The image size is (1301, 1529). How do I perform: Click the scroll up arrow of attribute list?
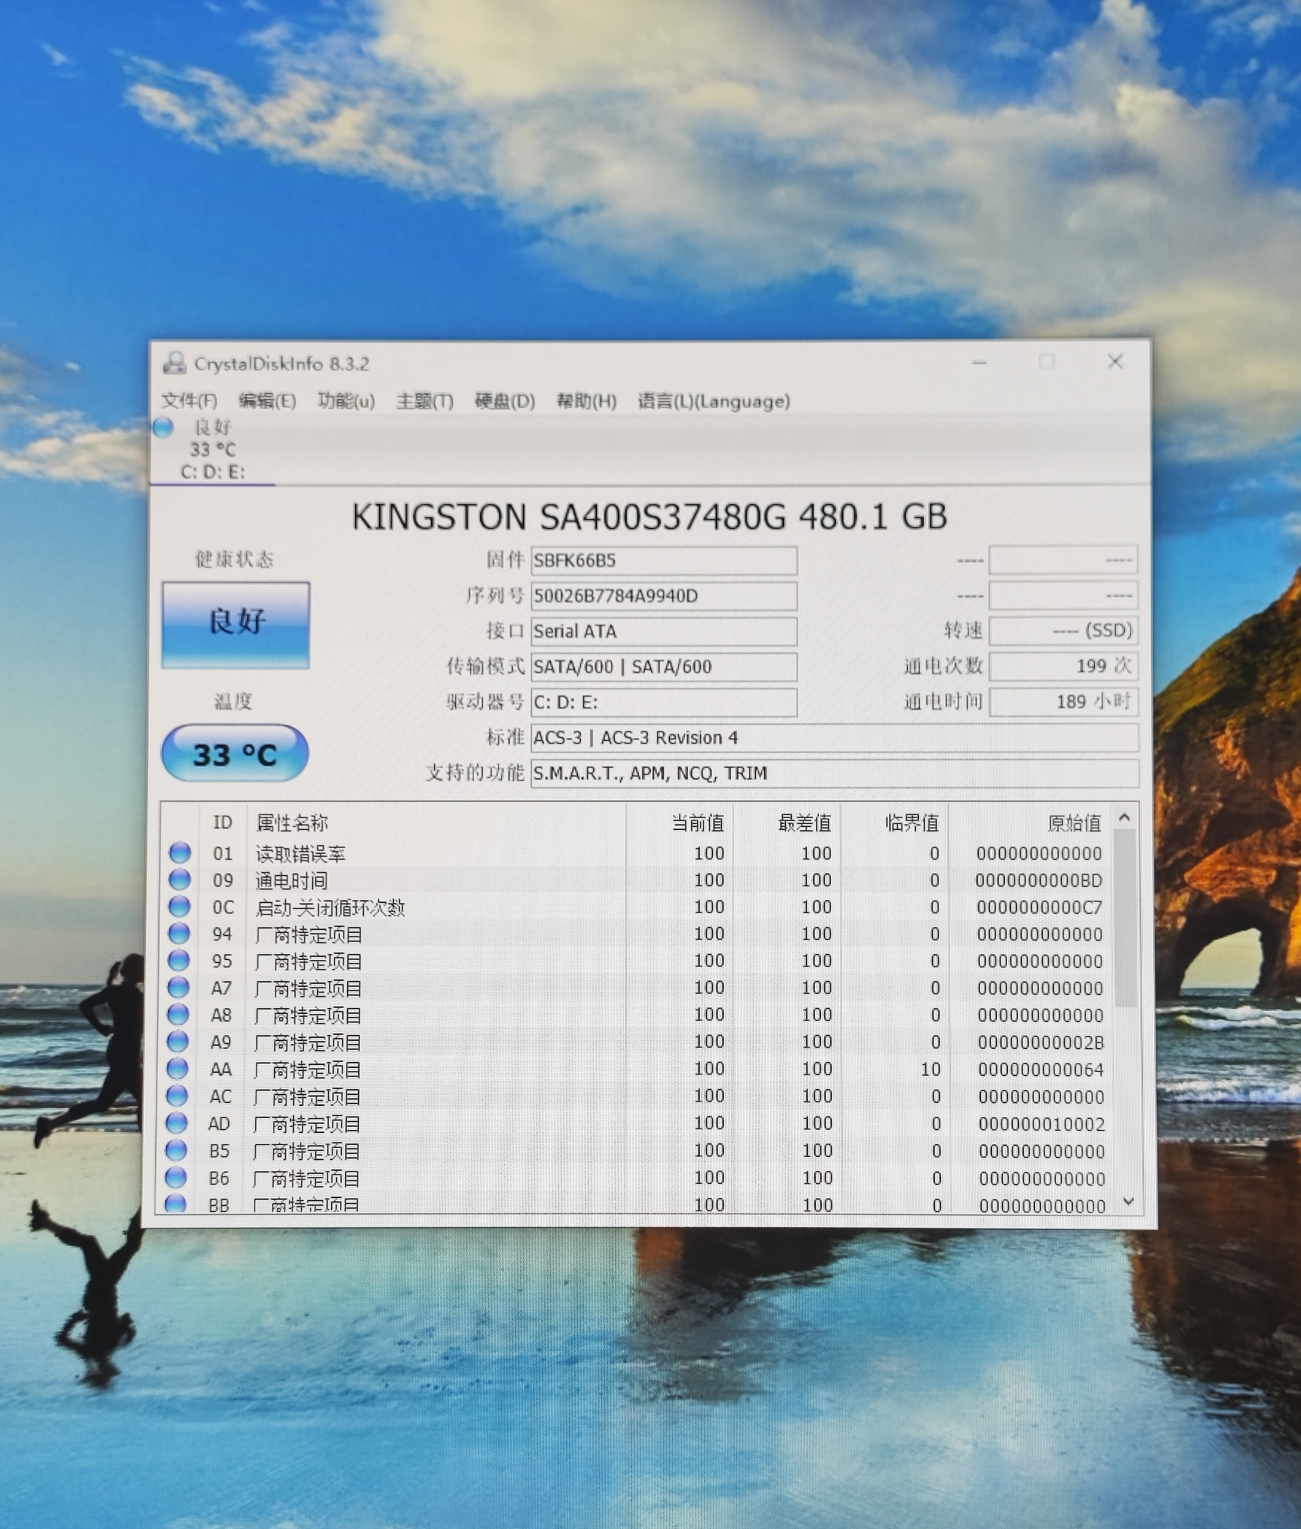[x=1125, y=817]
